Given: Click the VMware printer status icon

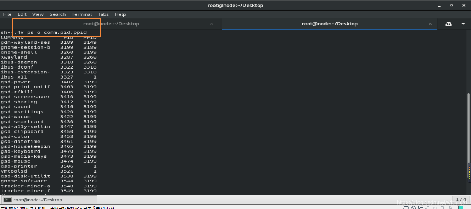Looking at the screenshot, I should pyautogui.click(x=428, y=208).
